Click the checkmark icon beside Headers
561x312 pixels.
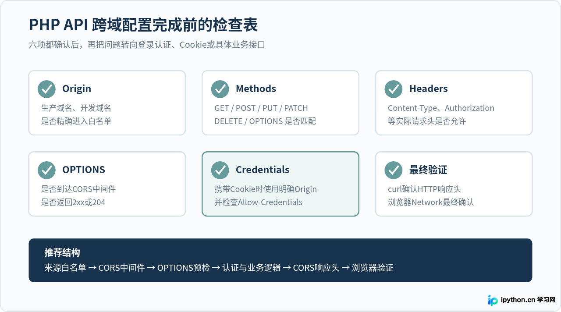(394, 89)
